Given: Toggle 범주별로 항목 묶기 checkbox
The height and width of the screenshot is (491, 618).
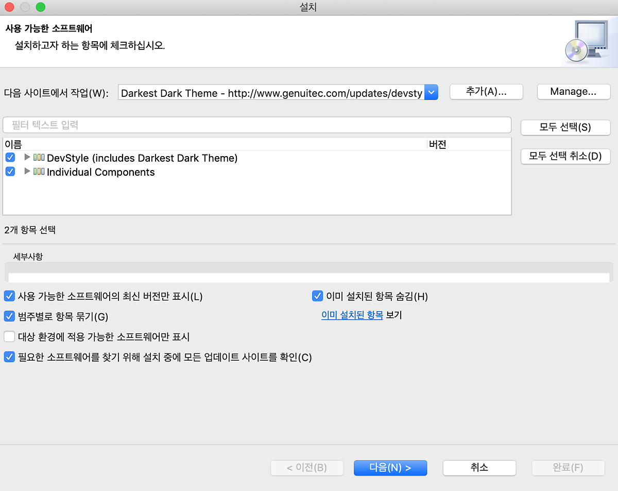Looking at the screenshot, I should 9,316.
